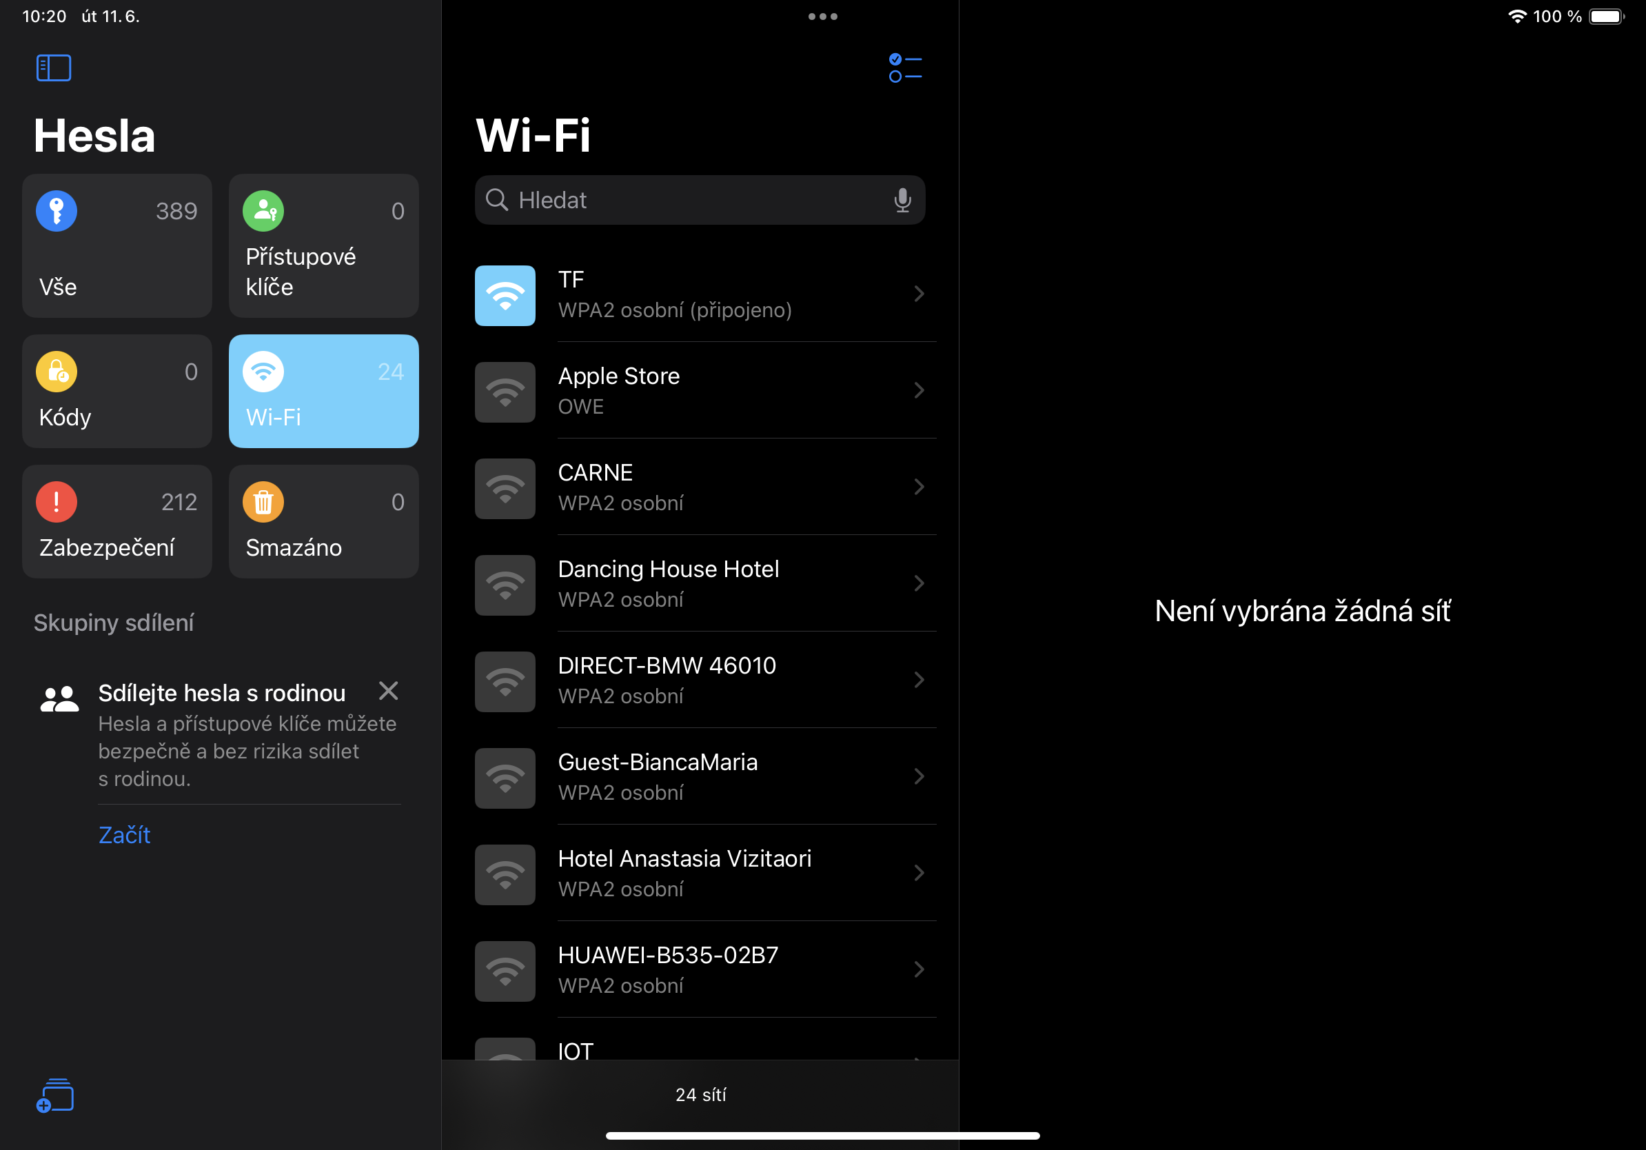Expand details for HUAWEI-B535-02B7 network
The image size is (1646, 1150).
point(919,969)
